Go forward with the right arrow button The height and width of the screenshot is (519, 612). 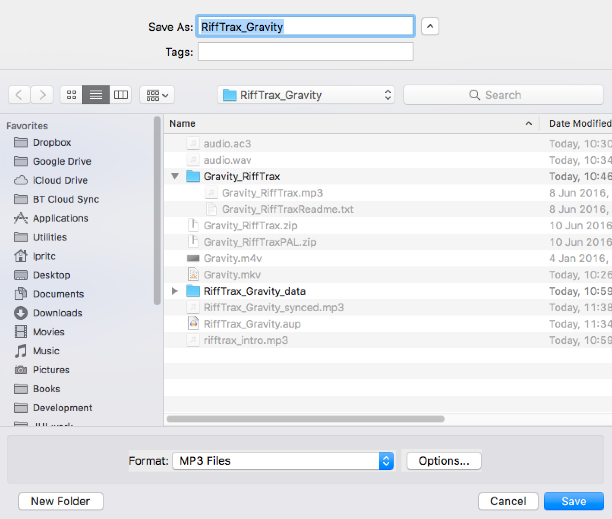click(x=42, y=95)
